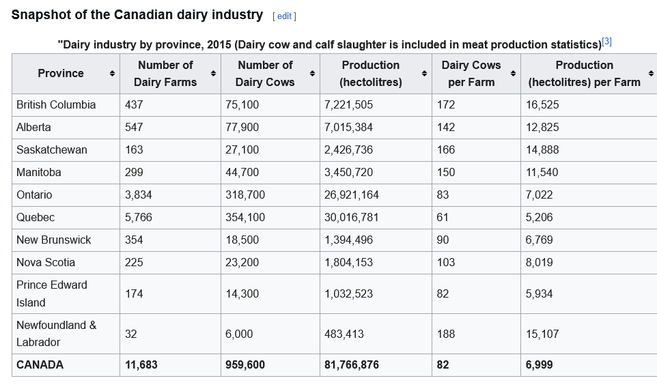Click Ontario's dairy farm count 3,834
This screenshot has width=657, height=387.
pyautogui.click(x=139, y=195)
